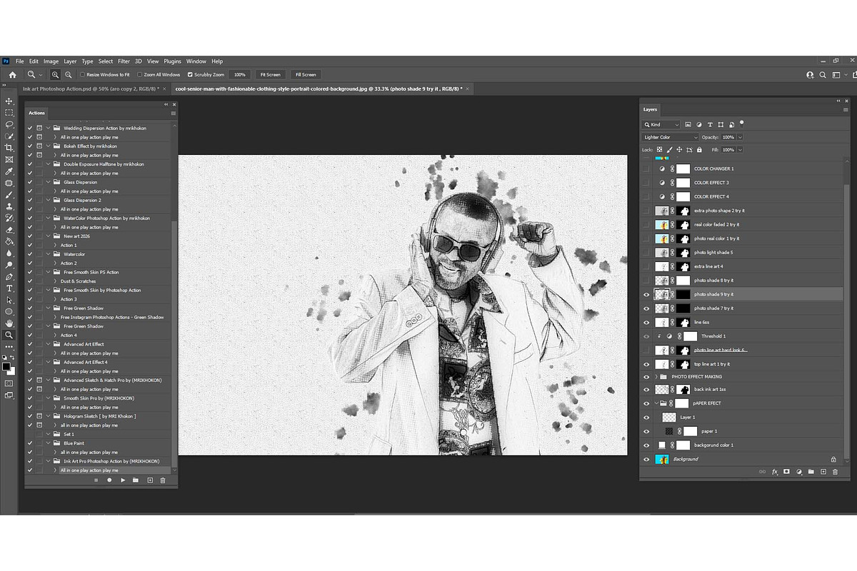857x571 pixels.
Task: Open the Layers panel tab
Action: click(x=650, y=109)
